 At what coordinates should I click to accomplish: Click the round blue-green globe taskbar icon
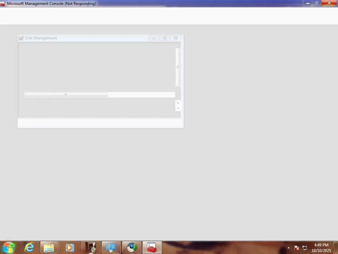click(132, 247)
